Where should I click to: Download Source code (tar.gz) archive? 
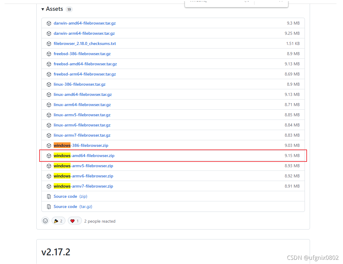click(73, 206)
